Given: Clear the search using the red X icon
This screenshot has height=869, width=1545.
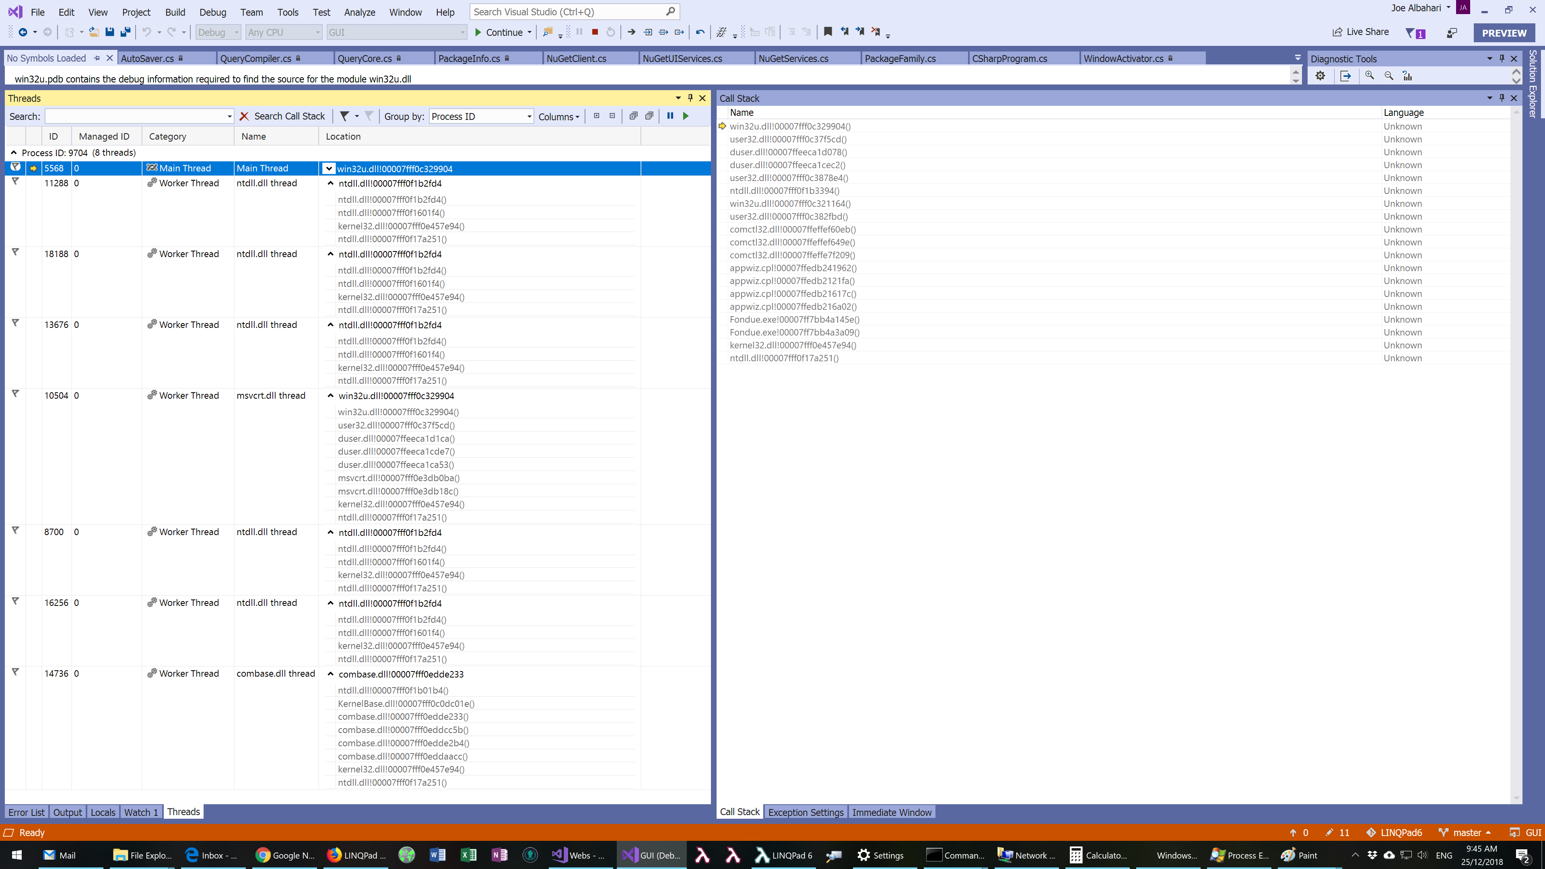Looking at the screenshot, I should click(x=244, y=116).
